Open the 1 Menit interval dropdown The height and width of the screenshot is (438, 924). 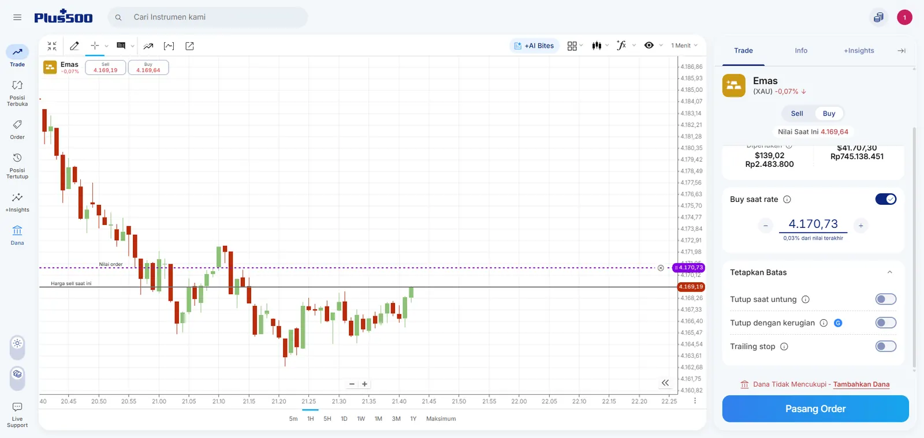[x=684, y=46]
